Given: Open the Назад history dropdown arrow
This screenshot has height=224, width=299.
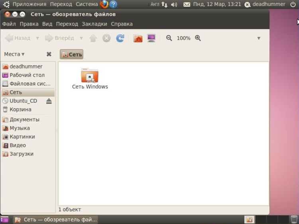Looking at the screenshot, I should coord(37,38).
